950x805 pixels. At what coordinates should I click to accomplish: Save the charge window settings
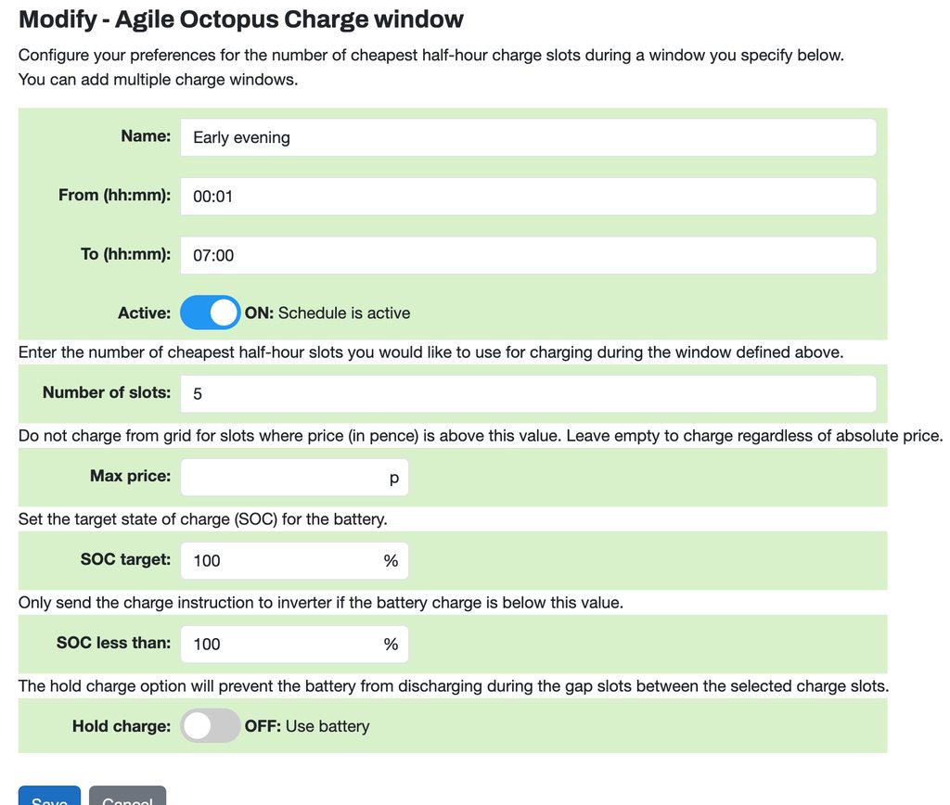click(x=49, y=798)
